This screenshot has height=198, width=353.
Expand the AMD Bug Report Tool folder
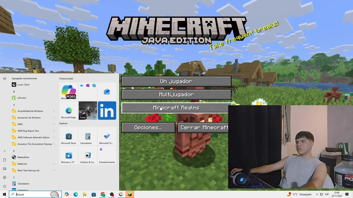[x=33, y=131]
